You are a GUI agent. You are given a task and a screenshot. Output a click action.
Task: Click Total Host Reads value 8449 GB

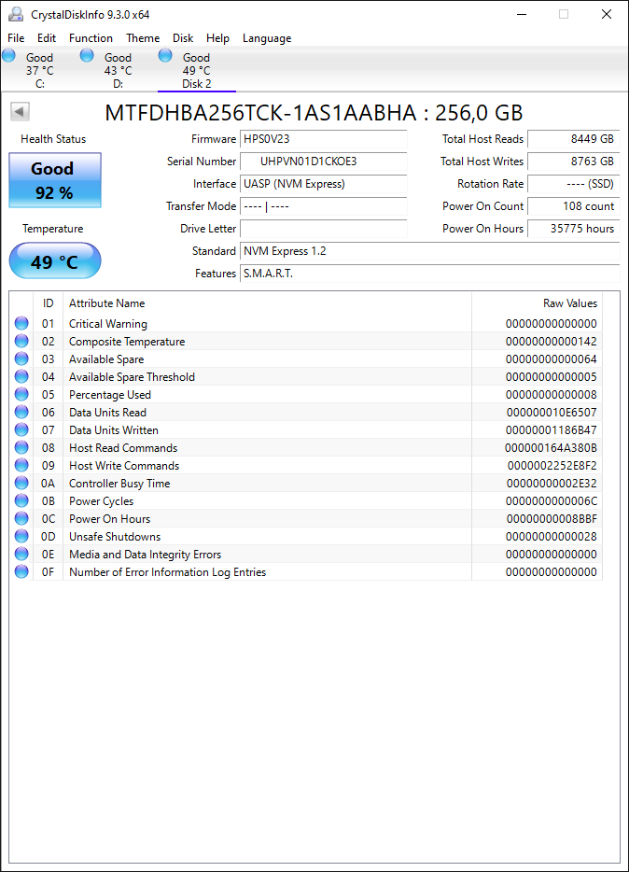(573, 139)
